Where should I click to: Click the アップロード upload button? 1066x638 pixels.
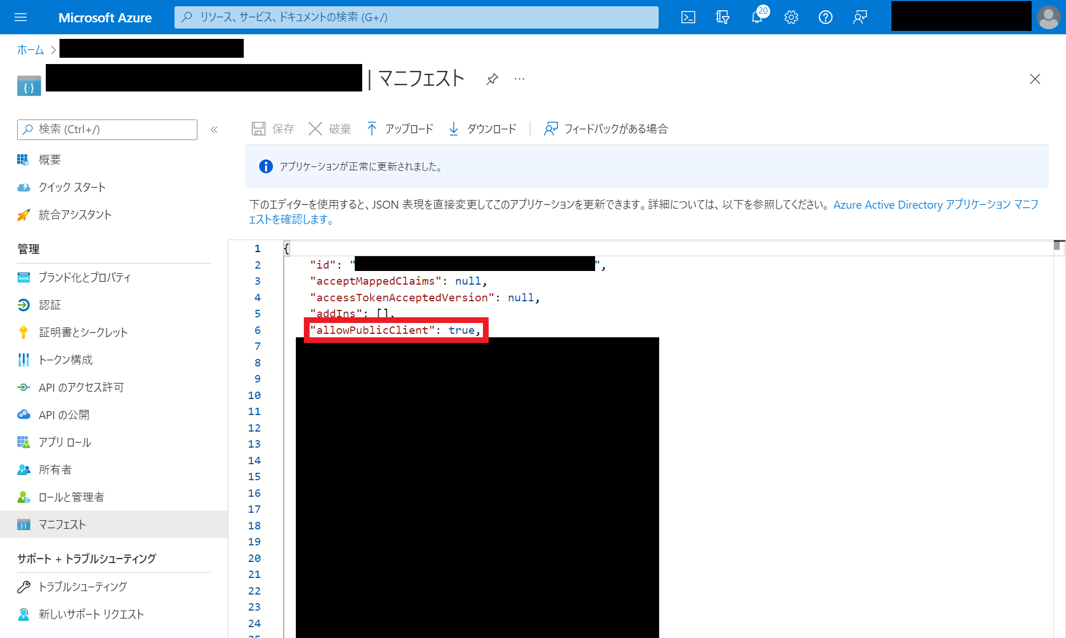400,129
